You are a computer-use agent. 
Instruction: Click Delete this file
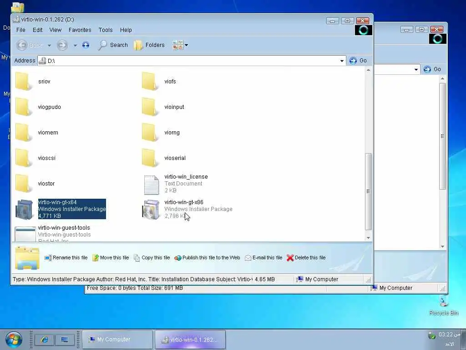306,258
